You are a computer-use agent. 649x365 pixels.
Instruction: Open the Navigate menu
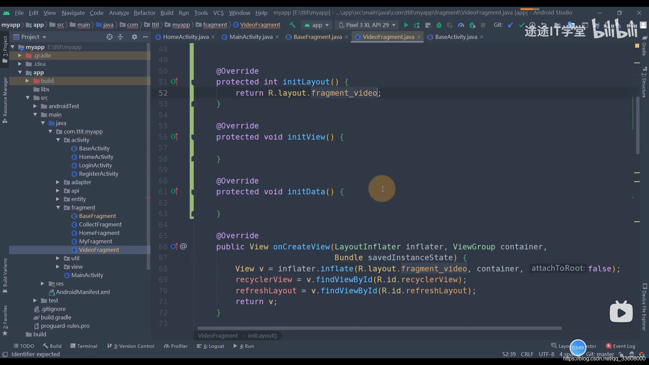(73, 13)
